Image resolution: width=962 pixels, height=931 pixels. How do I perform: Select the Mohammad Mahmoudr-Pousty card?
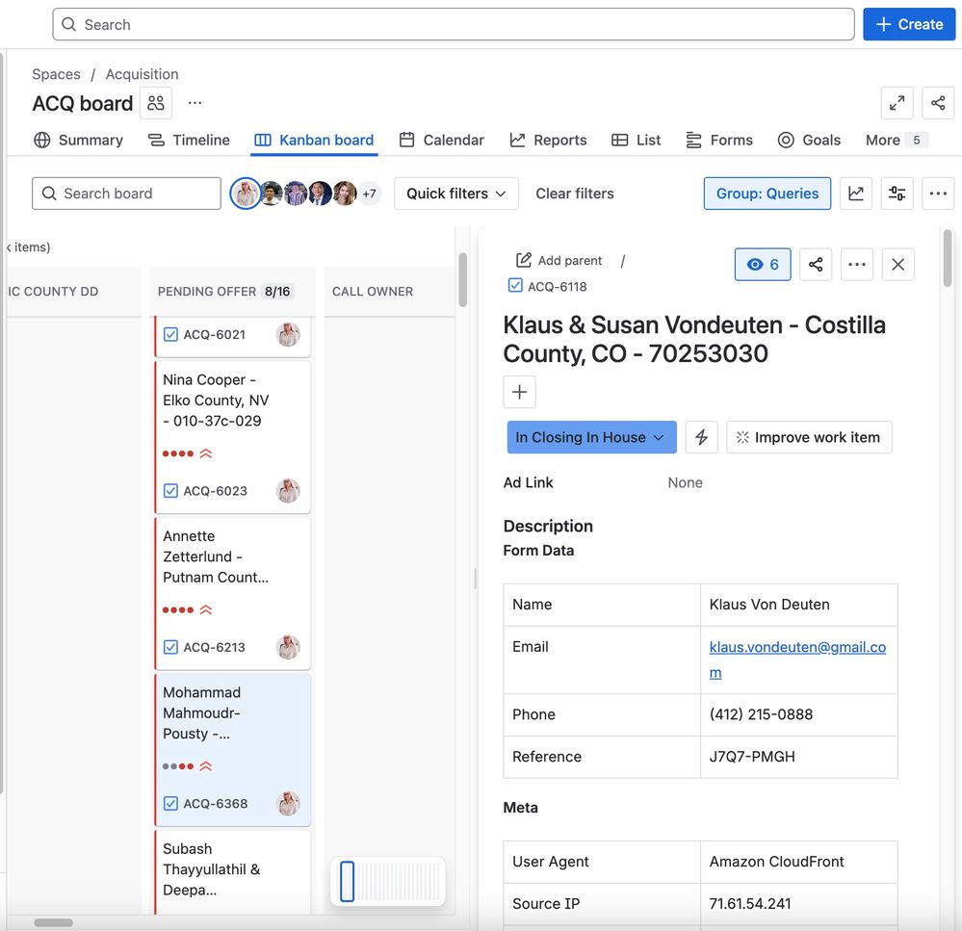tap(232, 749)
